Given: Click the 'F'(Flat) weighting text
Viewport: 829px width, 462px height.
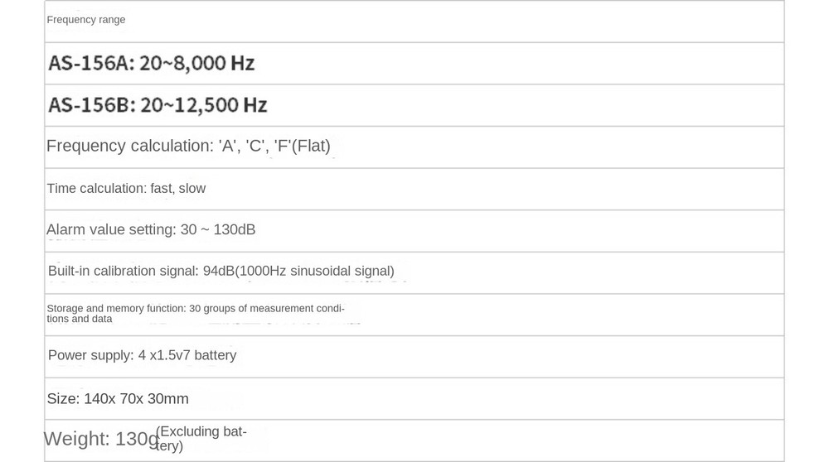Looking at the screenshot, I should click(x=303, y=147).
